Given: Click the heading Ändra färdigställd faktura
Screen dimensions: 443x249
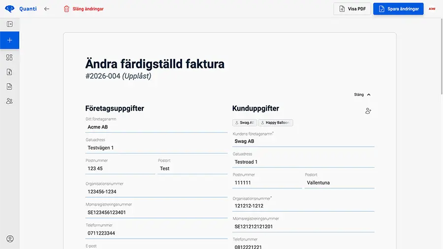Looking at the screenshot, I should (155, 64).
